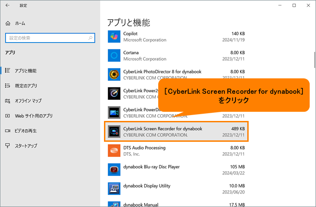This screenshot has width=316, height=207.
Task: Open the Home (ホーム) icon
Action: [x=8, y=24]
